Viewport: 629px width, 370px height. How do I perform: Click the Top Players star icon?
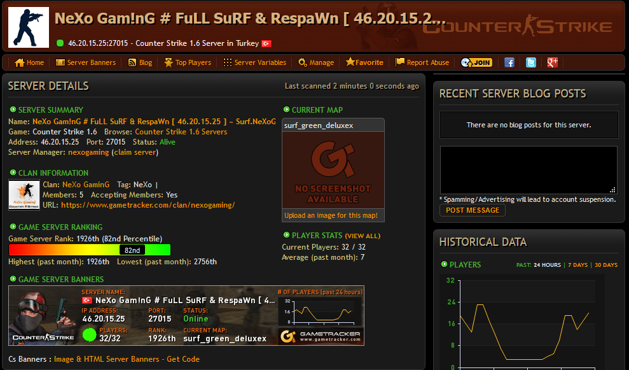[x=169, y=62]
